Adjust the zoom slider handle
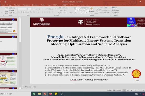The image size is (145, 96). [143, 90]
